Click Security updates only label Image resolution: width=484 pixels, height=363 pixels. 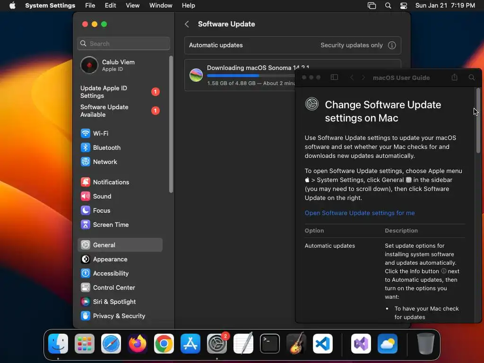pos(352,45)
